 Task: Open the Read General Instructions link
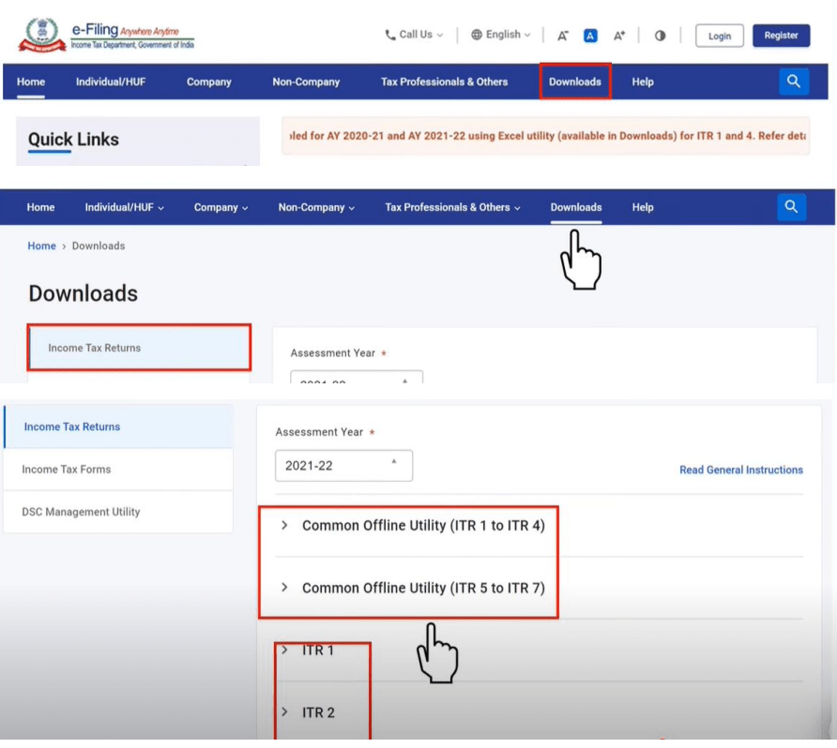tap(740, 470)
